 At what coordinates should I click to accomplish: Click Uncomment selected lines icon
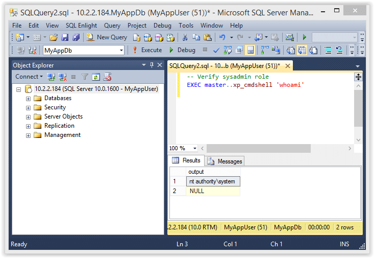coord(339,50)
